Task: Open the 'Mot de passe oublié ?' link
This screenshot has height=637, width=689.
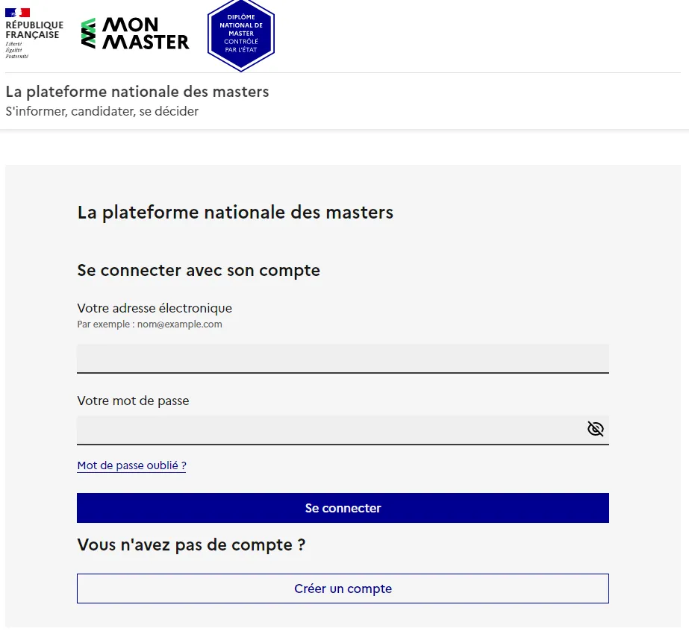Action: pos(131,465)
